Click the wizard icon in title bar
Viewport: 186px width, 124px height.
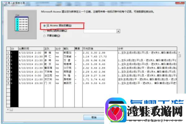tap(5, 3)
